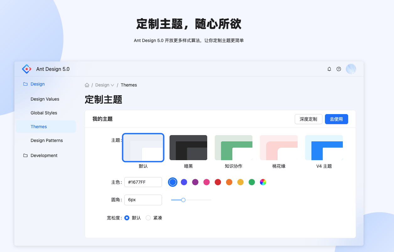Select Themes in the sidebar
Viewport: 394px width, 252px height.
coord(46,127)
